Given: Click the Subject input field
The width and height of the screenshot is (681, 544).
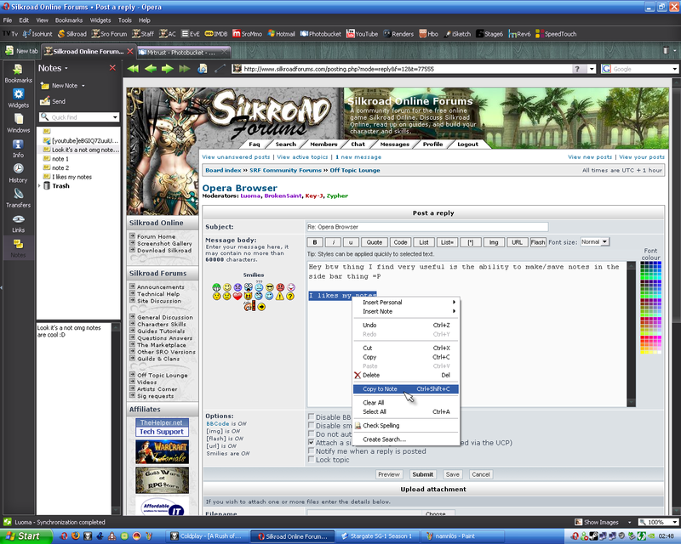Looking at the screenshot, I should [427, 227].
